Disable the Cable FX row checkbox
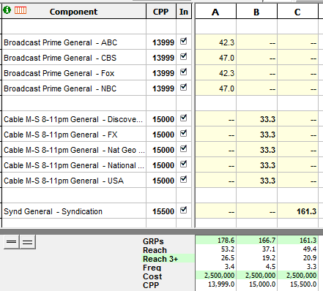Image resolution: width=323 pixels, height=291 pixels. click(183, 133)
